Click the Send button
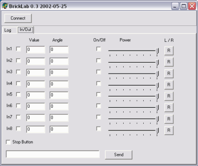The image size is (198, 166). click(119, 155)
